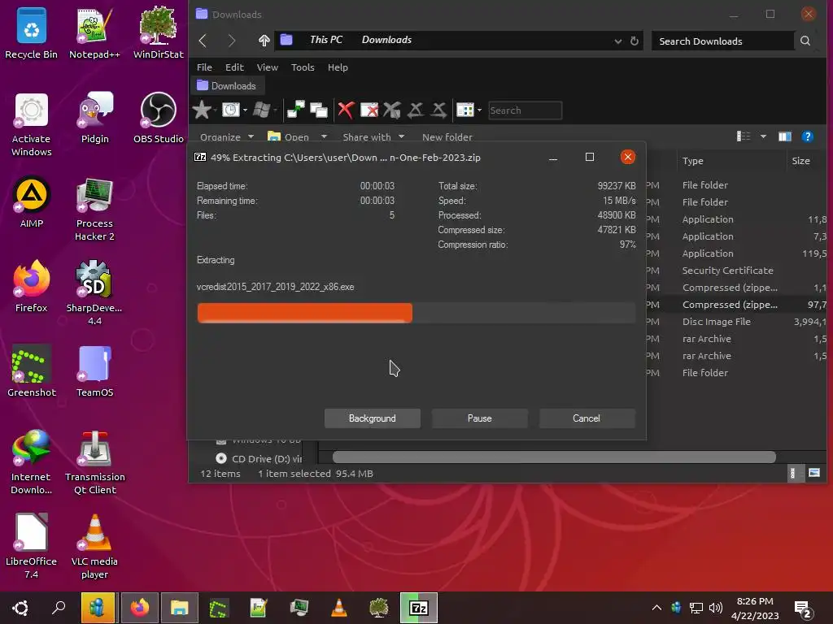Expand the colored-tile toolbar icon's dropdown arrow
This screenshot has height=624, width=833.
coord(479,110)
